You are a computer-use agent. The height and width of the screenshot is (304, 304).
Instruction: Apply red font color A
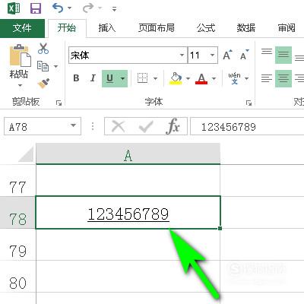pyautogui.click(x=201, y=78)
